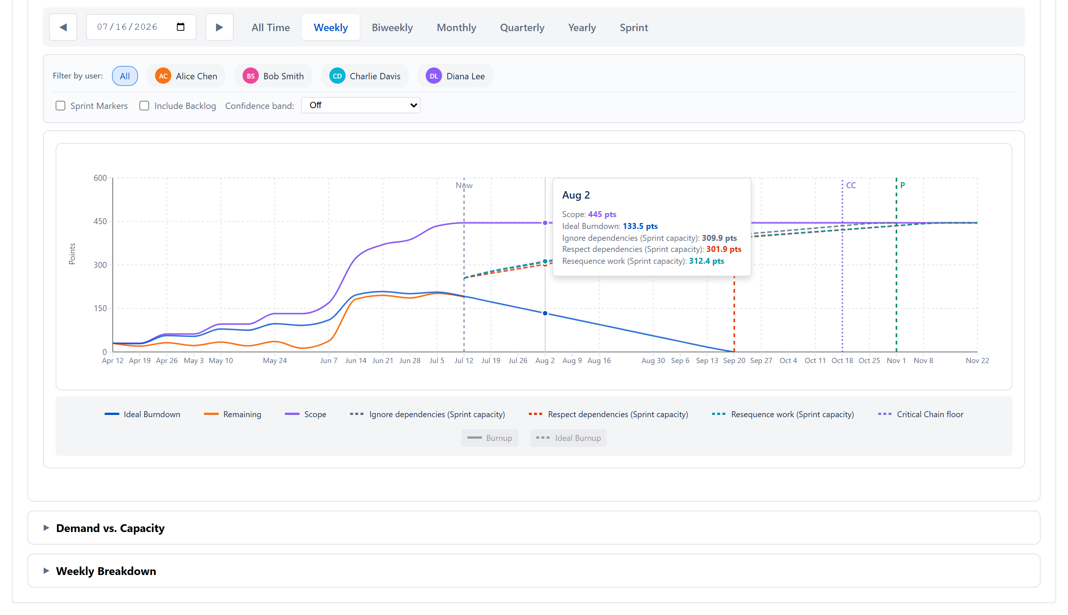This screenshot has width=1068, height=615.
Task: Select the Weekly tab
Action: click(x=331, y=27)
